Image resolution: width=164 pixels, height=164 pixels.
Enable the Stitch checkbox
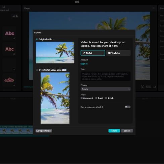106,98
